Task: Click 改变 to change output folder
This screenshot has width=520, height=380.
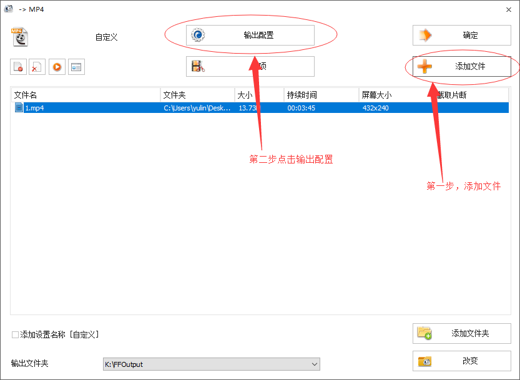Action: pos(461,361)
